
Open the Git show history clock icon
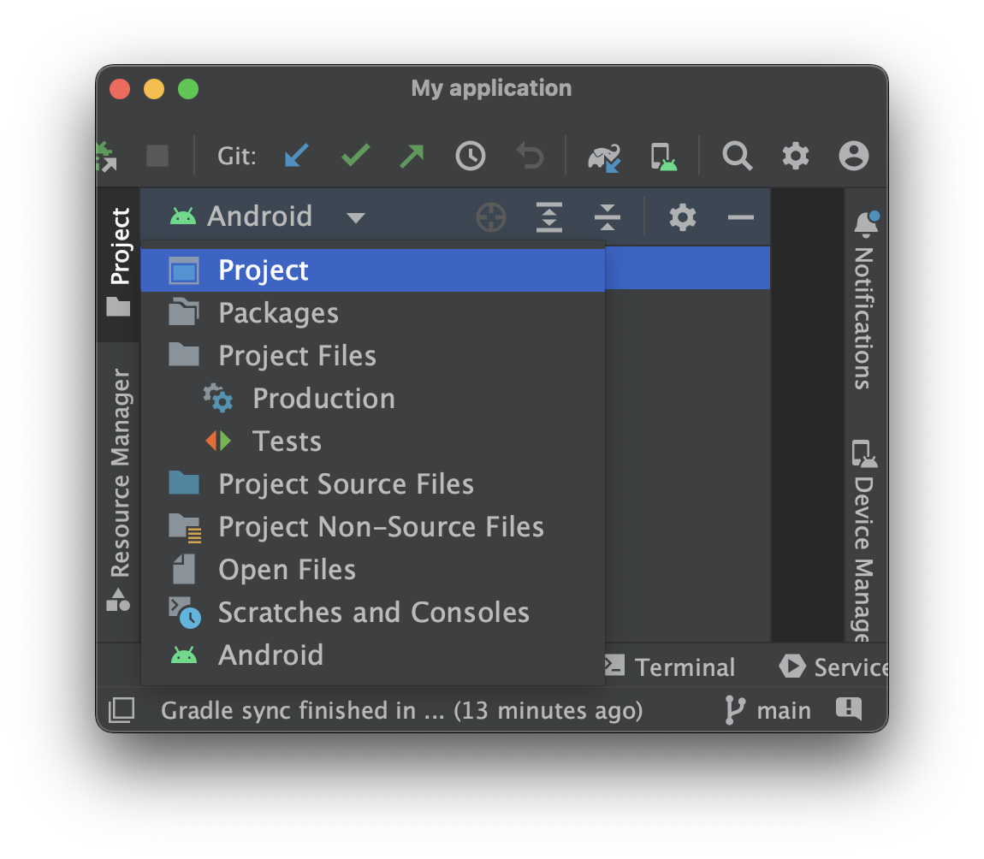pos(471,156)
